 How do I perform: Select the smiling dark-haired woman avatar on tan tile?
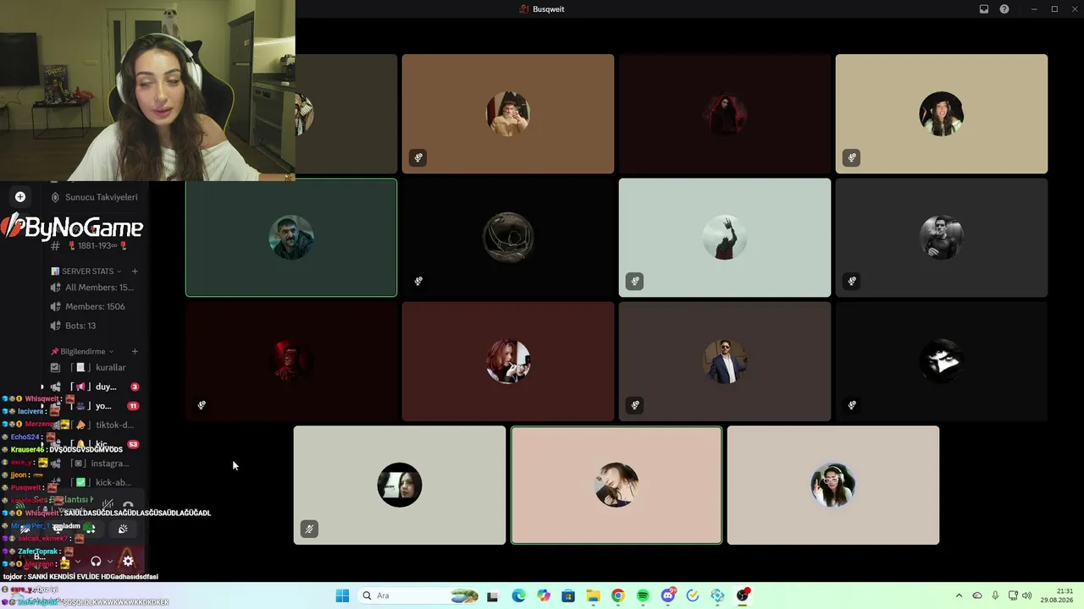(942, 113)
